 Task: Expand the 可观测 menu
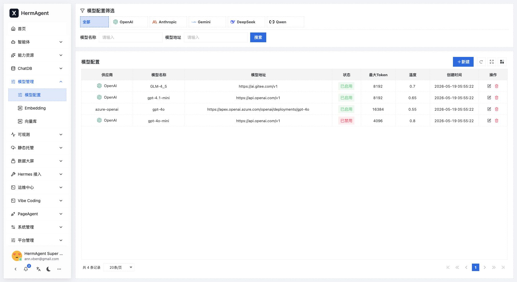(37, 135)
